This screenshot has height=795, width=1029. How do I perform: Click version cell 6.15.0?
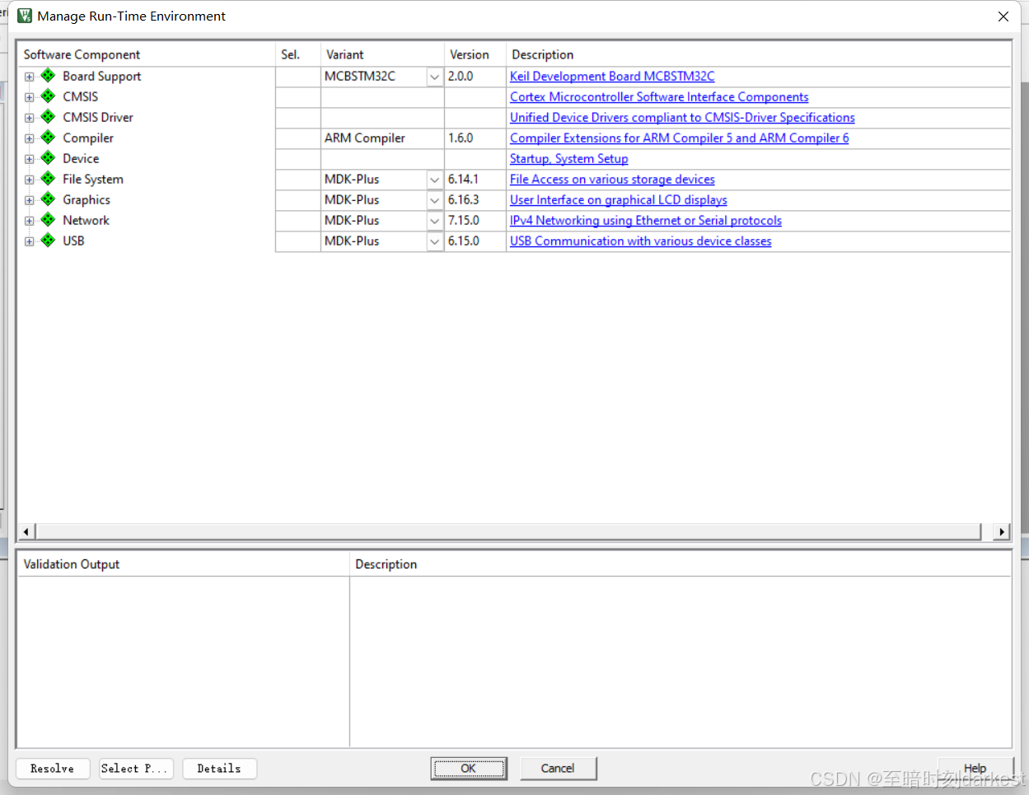click(x=475, y=241)
